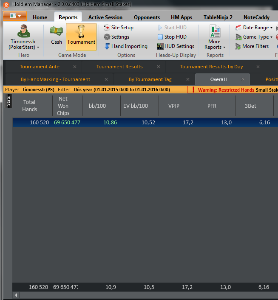The height and width of the screenshot is (300, 278).
Task: Open the HM Apps tab
Action: pyautogui.click(x=182, y=17)
